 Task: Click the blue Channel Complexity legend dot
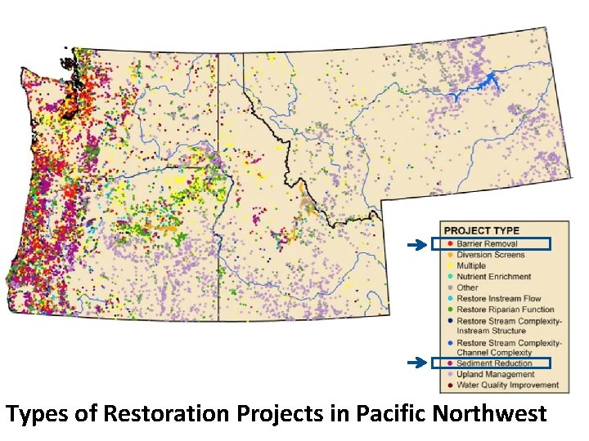tap(451, 343)
